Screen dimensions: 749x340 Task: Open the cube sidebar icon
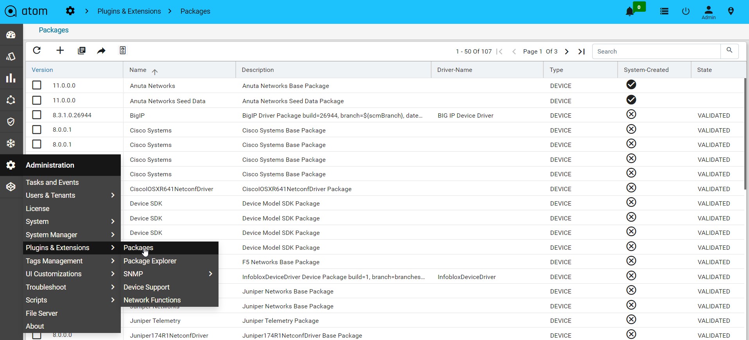pos(11,187)
